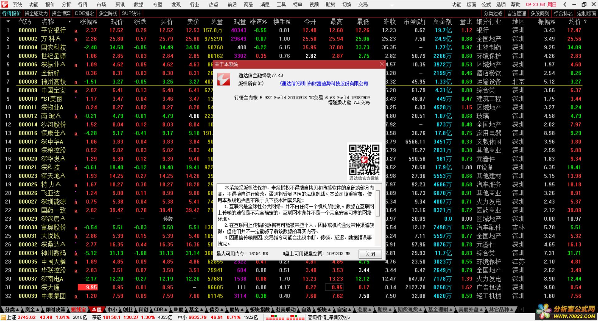Open the 功能 menu next to 系统
This screenshot has height=321, width=598.
point(34,4)
